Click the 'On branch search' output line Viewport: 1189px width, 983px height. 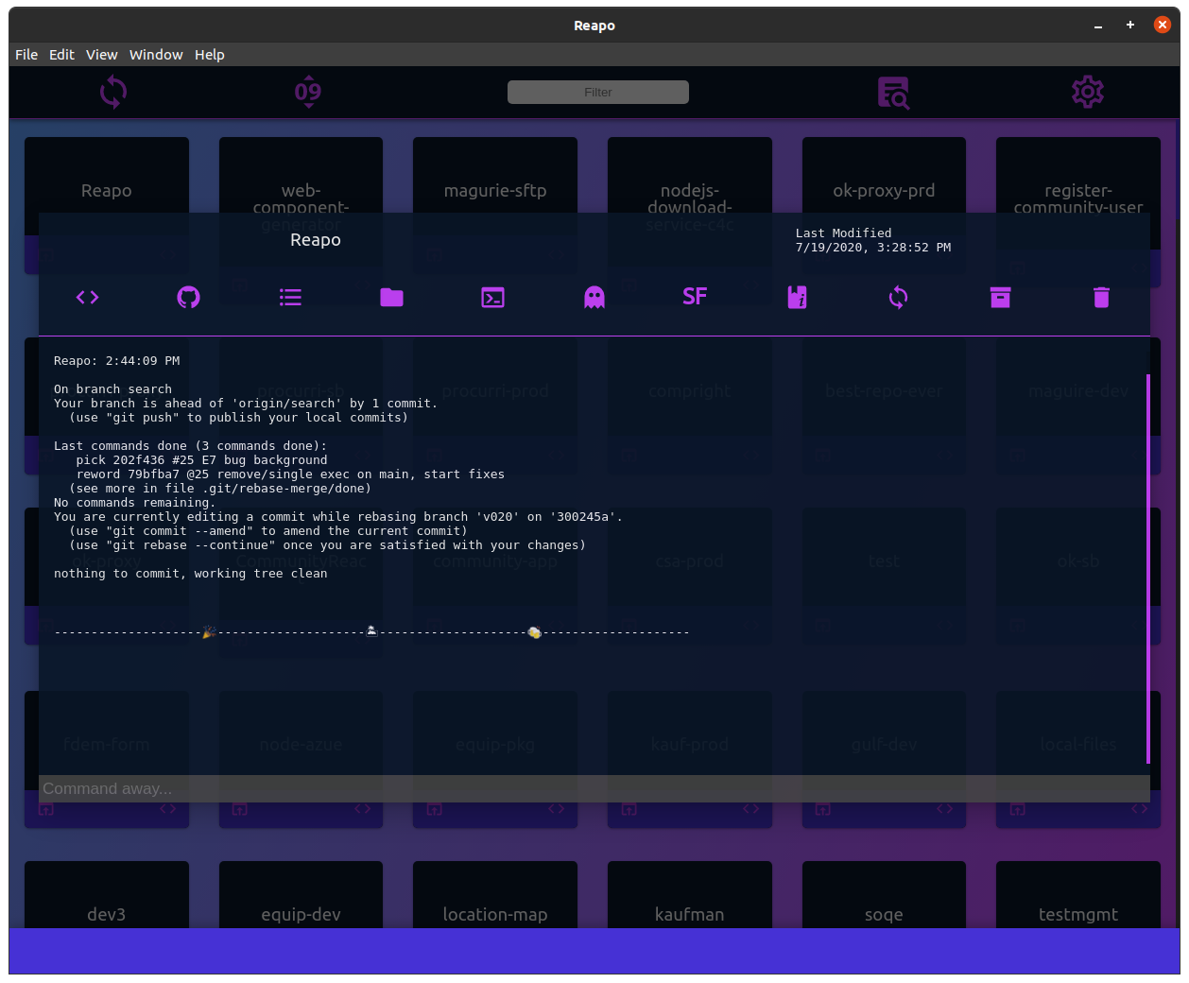coord(112,389)
